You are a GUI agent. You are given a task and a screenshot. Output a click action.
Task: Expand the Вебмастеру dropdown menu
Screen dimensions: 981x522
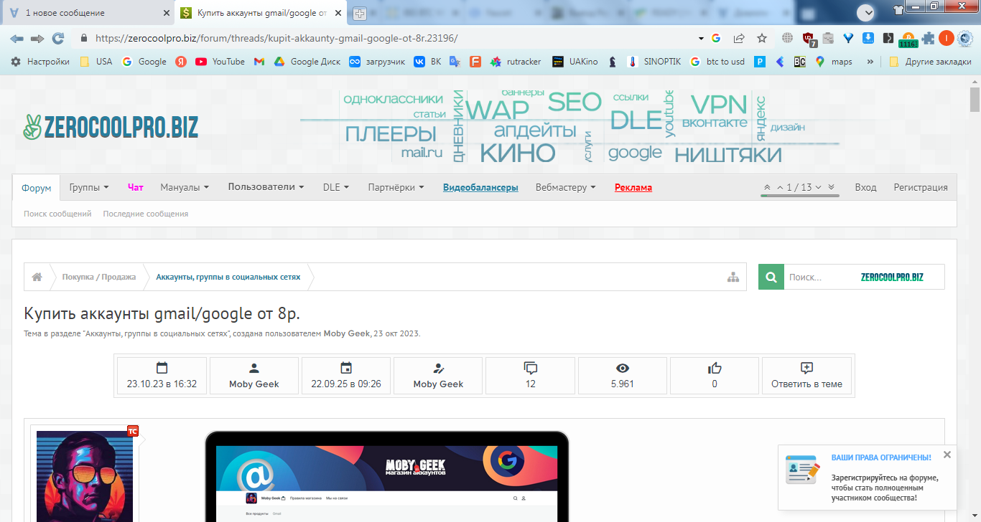point(566,187)
